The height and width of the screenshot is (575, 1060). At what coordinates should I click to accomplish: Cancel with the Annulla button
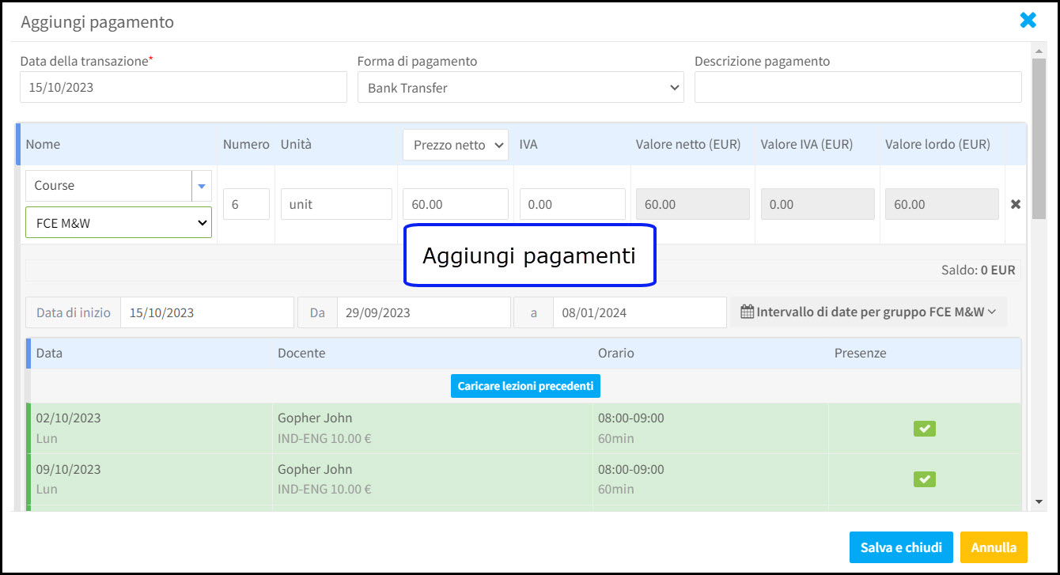pyautogui.click(x=993, y=547)
